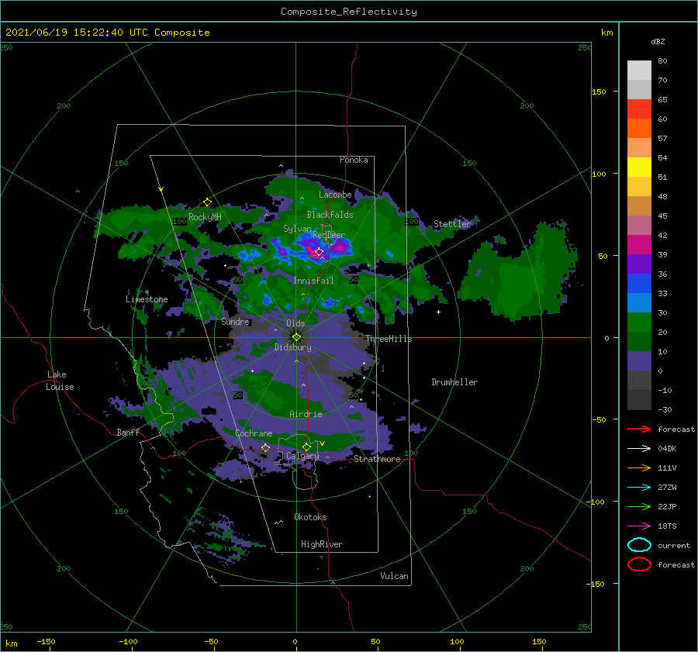This screenshot has width=698, height=652.
Task: Click the magenta 18TS arrow legend icon
Action: click(639, 526)
